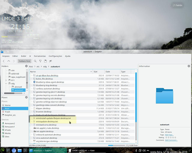Open the Ajuda menu
Screen dimensions: 192x153
pyautogui.click(x=67, y=56)
